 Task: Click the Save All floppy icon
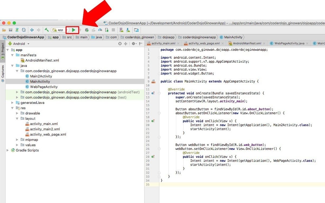(x=10, y=30)
